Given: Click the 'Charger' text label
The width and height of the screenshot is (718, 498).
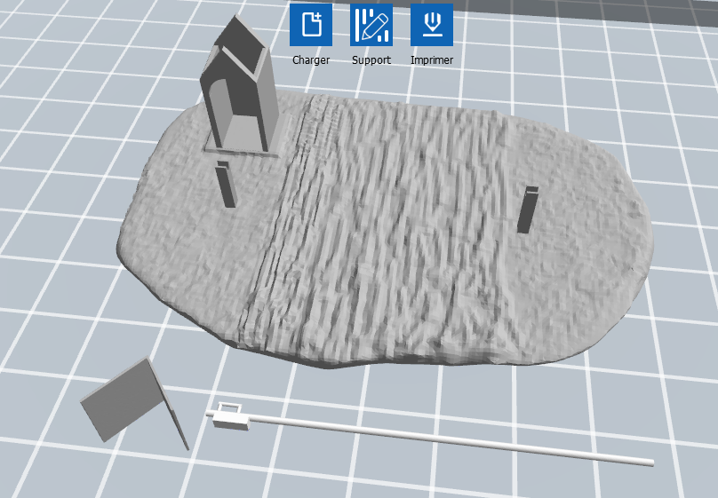Looking at the screenshot, I should coord(311,59).
